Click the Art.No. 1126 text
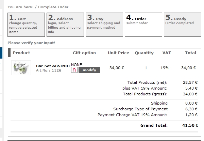The width and height of the screenshot is (204, 141). coord(49,70)
